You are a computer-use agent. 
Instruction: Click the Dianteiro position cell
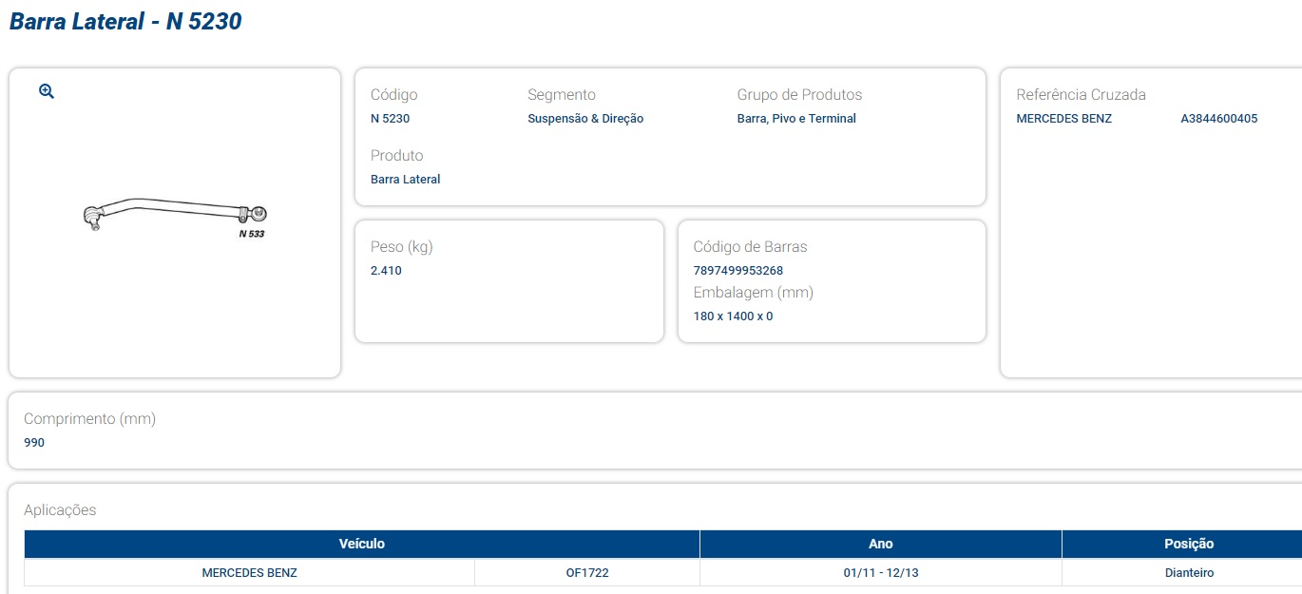(1188, 573)
